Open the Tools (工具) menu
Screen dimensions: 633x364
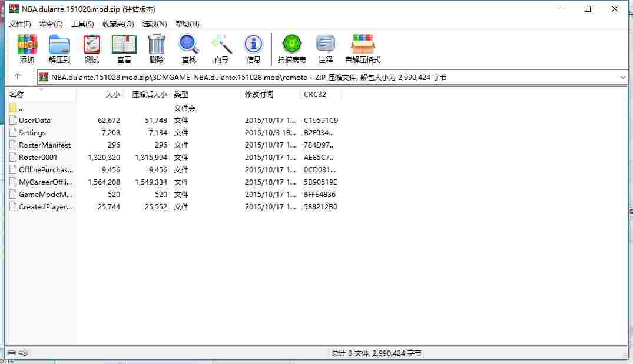pyautogui.click(x=82, y=24)
